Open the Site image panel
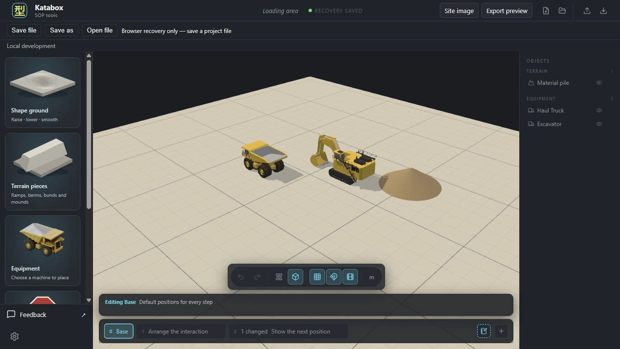The height and width of the screenshot is (349, 620). [x=459, y=11]
